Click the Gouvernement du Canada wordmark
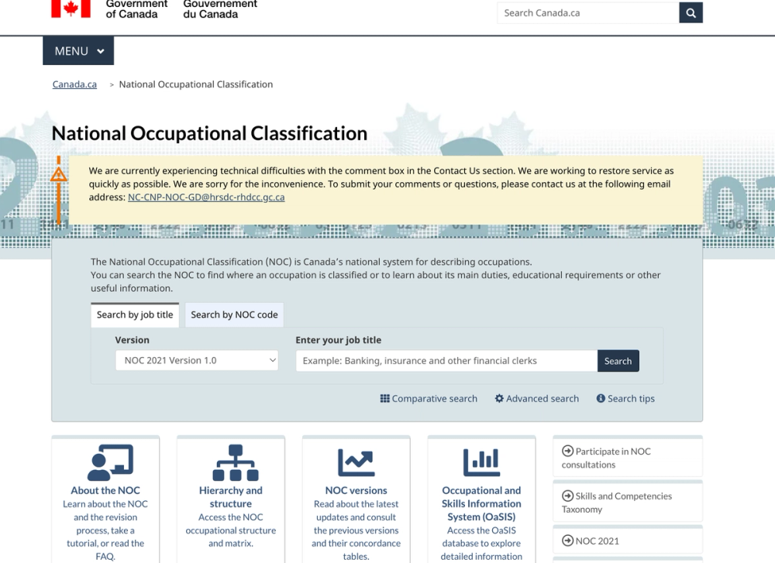 point(220,9)
